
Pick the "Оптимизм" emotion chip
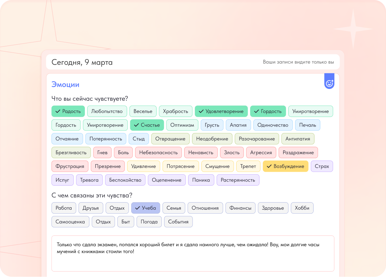[x=182, y=125]
